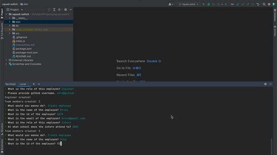The width and height of the screenshot is (277, 155).
Task: Click the rollback undo arrow icon
Action: [x=258, y=4]
